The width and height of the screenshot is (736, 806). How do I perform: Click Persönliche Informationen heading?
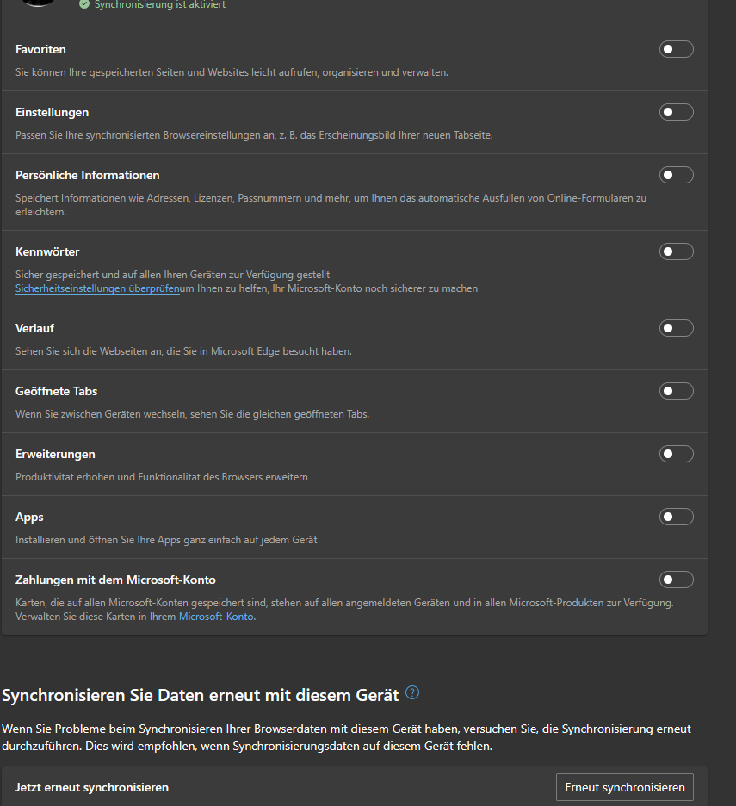[88, 176]
